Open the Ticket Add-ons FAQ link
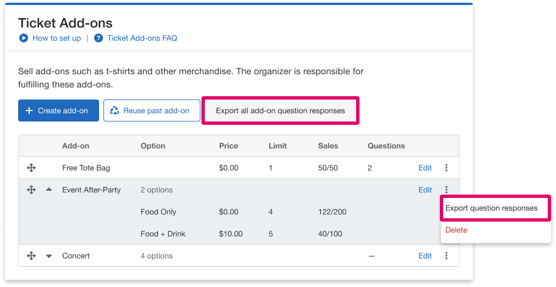The width and height of the screenshot is (556, 287). pyautogui.click(x=142, y=38)
